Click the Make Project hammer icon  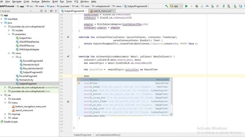(x=167, y=6)
